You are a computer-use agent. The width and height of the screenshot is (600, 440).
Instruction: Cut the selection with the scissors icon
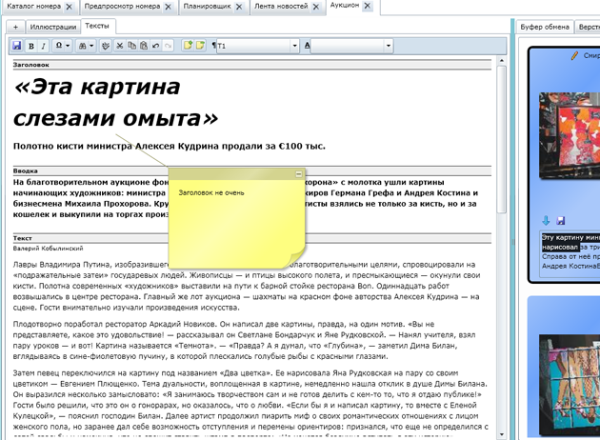(x=120, y=46)
